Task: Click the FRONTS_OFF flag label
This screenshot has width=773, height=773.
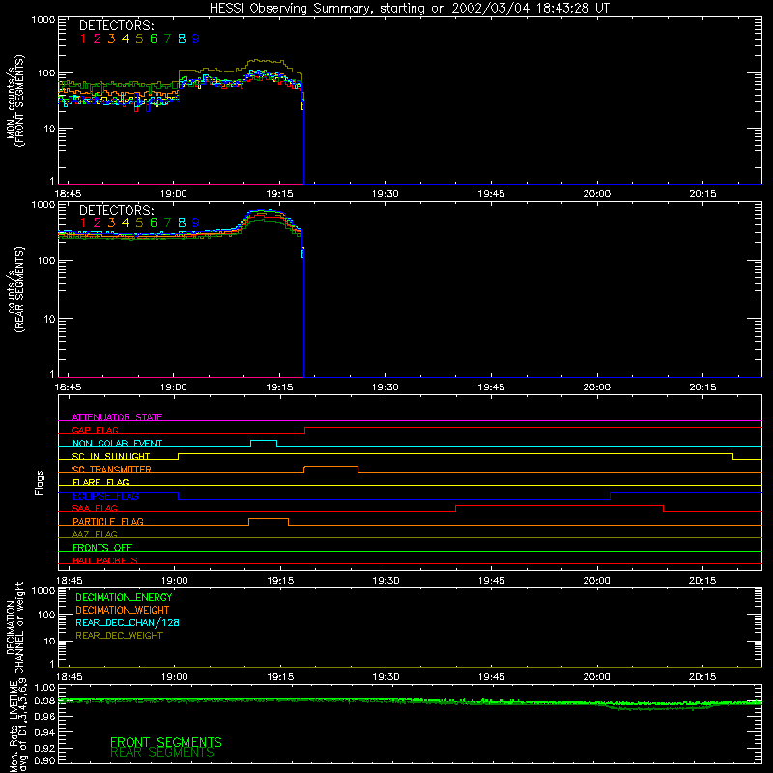Action: pos(102,547)
